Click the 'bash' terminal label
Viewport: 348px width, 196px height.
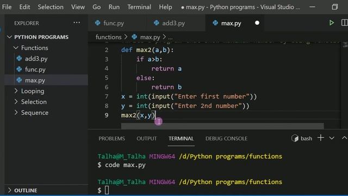(x=306, y=138)
